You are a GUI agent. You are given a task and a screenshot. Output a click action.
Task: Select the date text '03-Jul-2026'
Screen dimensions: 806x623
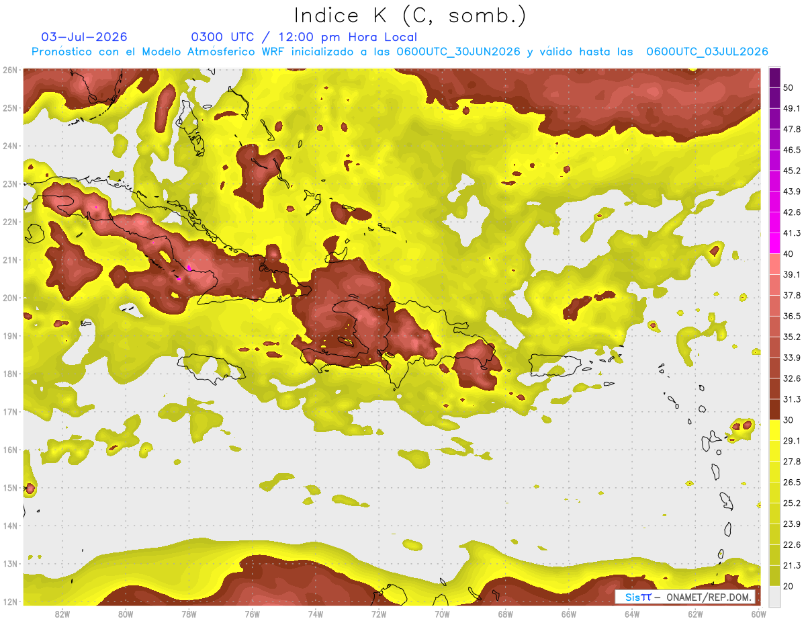coord(84,37)
